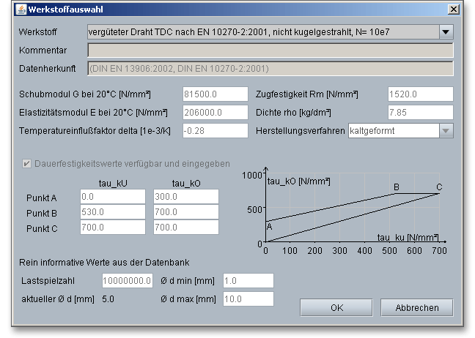The image size is (475, 338).
Task: Toggle Dauerfestigkeitswerte verfügbar checkbox
Action: 27,164
